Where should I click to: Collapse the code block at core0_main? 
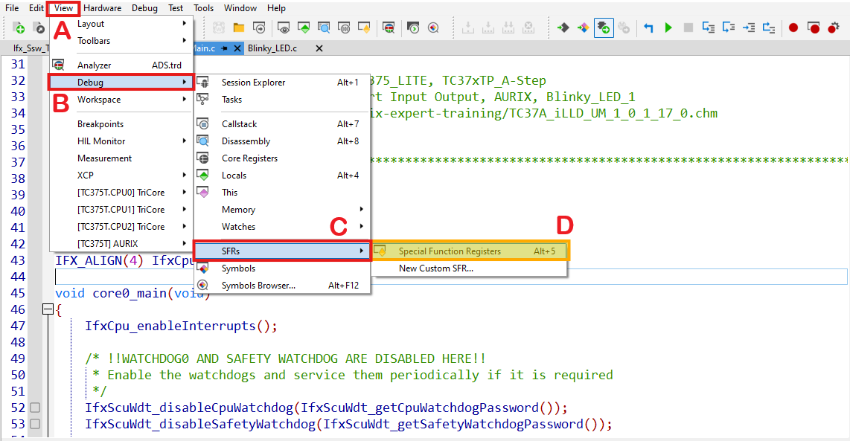(x=48, y=309)
